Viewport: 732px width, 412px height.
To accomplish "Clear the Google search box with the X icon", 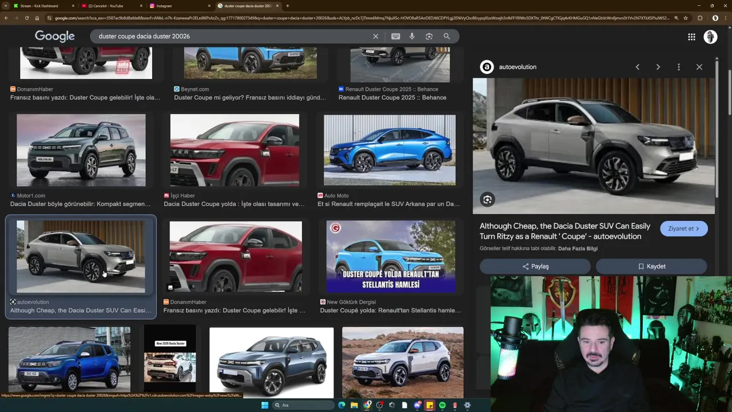I will click(376, 36).
